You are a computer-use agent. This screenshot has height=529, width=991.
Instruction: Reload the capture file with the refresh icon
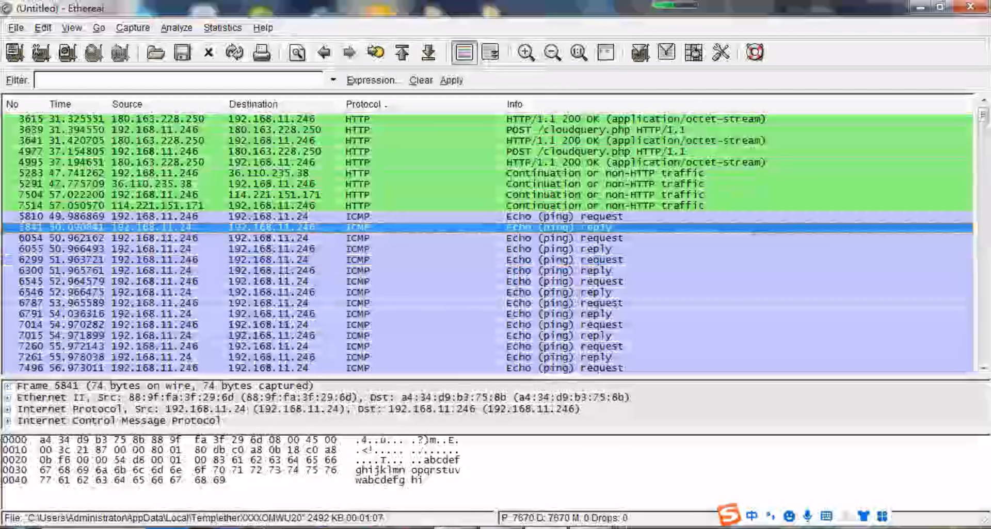click(234, 53)
